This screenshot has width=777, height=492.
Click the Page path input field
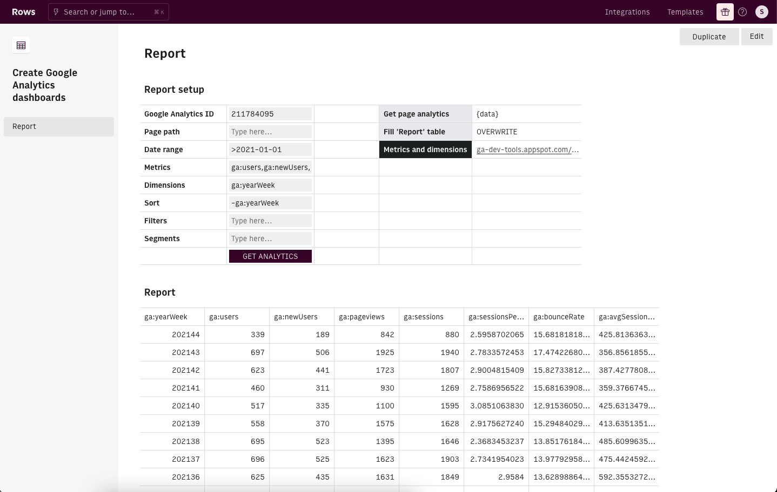coord(270,132)
